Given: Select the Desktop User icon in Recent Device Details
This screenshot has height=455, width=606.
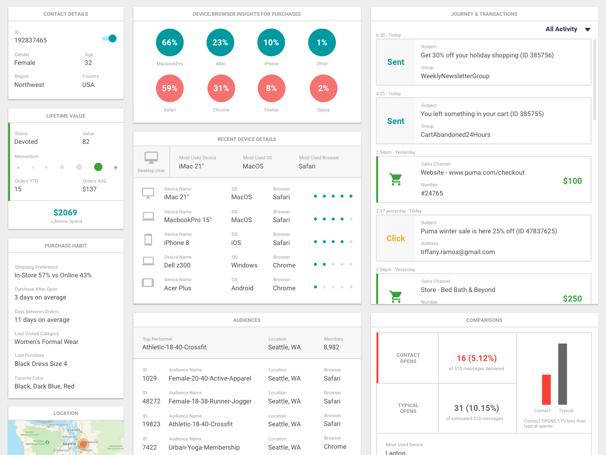Looking at the screenshot, I should click(x=151, y=158).
